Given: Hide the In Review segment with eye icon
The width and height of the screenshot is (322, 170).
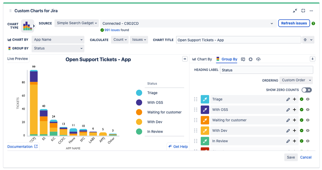Looking at the screenshot, I should coord(307,141).
